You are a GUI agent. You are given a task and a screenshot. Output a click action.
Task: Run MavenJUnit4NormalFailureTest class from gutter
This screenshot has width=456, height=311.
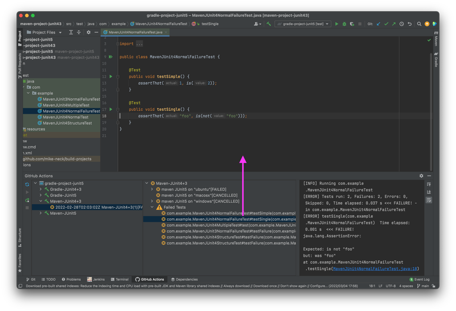[111, 57]
